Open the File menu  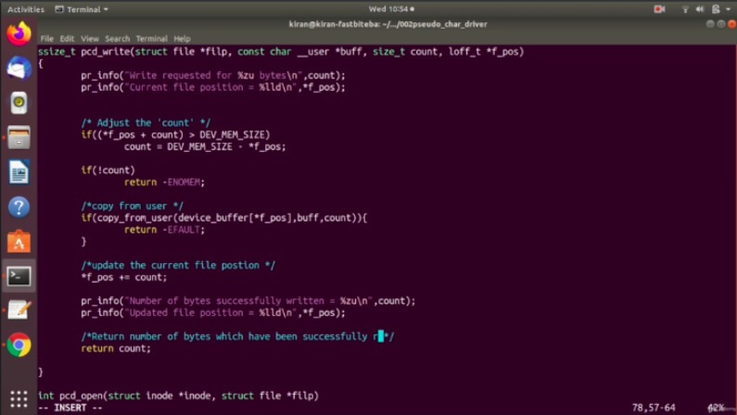point(46,39)
